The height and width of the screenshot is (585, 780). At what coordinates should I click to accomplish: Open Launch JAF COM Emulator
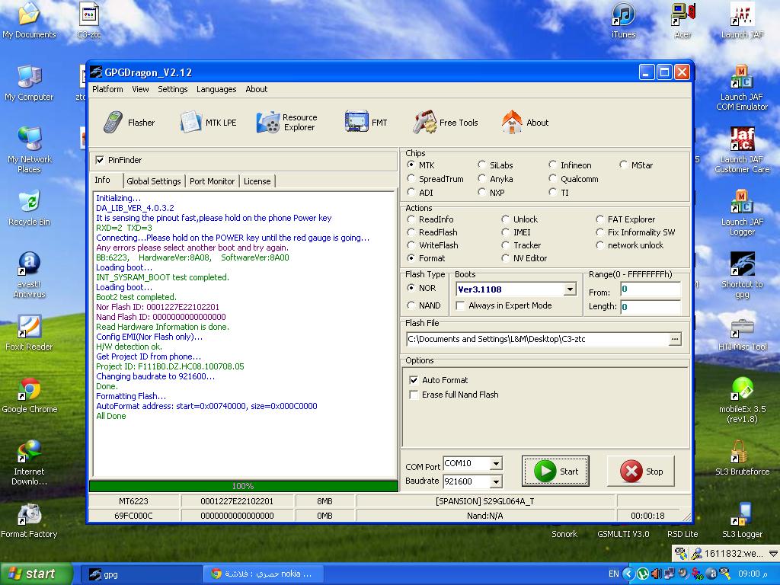click(x=742, y=88)
